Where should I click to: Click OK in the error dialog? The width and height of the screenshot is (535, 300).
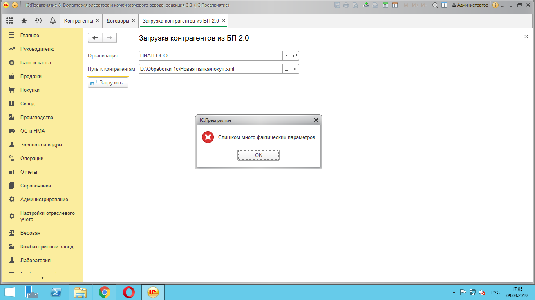click(x=258, y=155)
